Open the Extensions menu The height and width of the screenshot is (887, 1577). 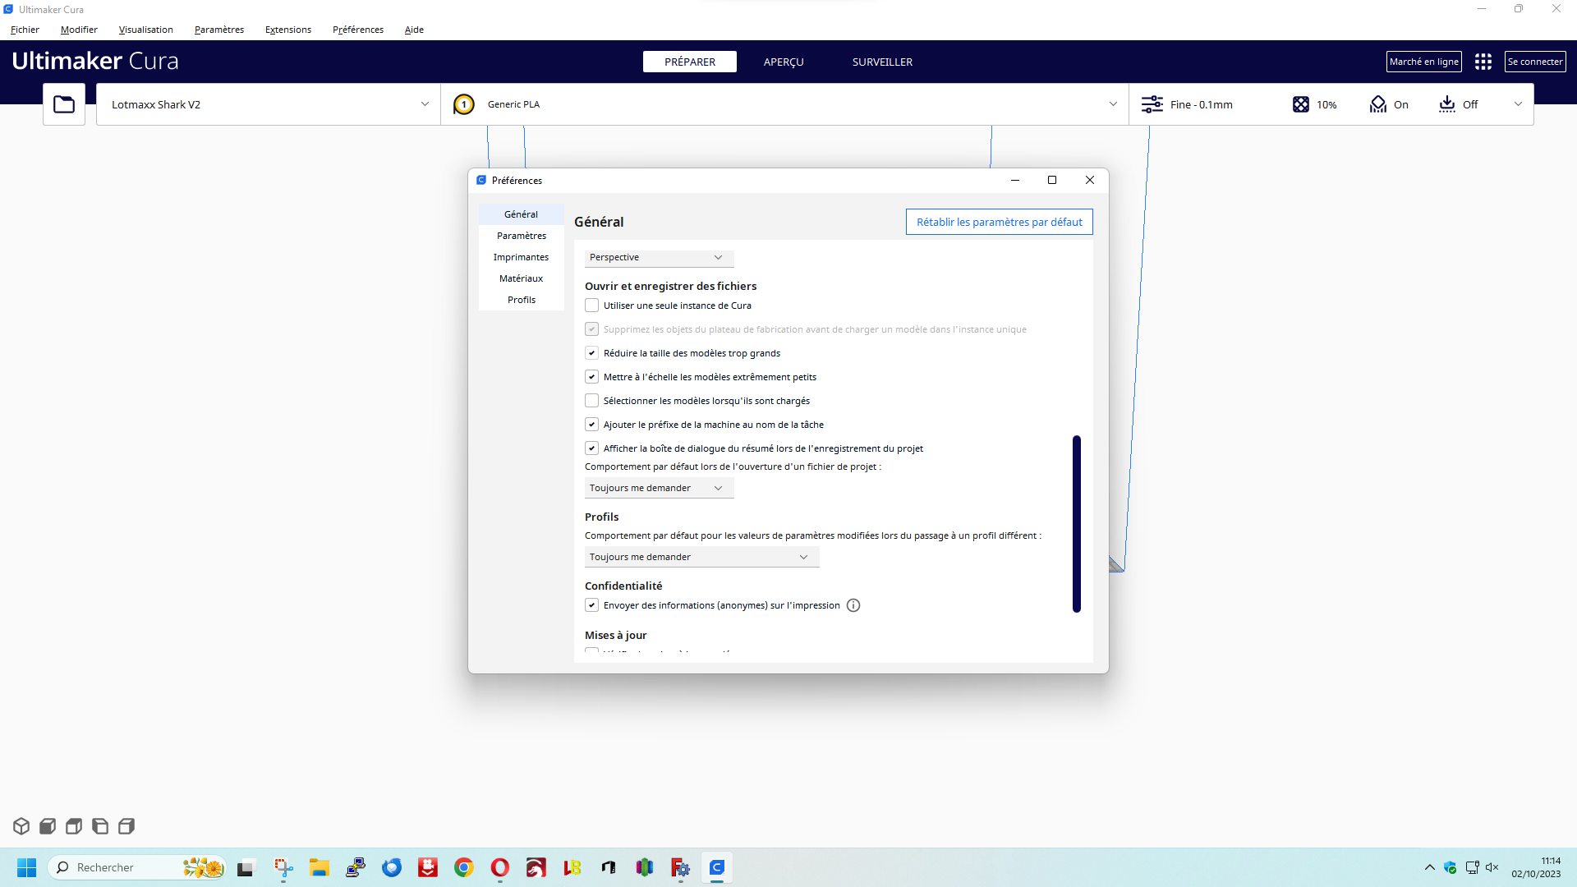pos(287,30)
